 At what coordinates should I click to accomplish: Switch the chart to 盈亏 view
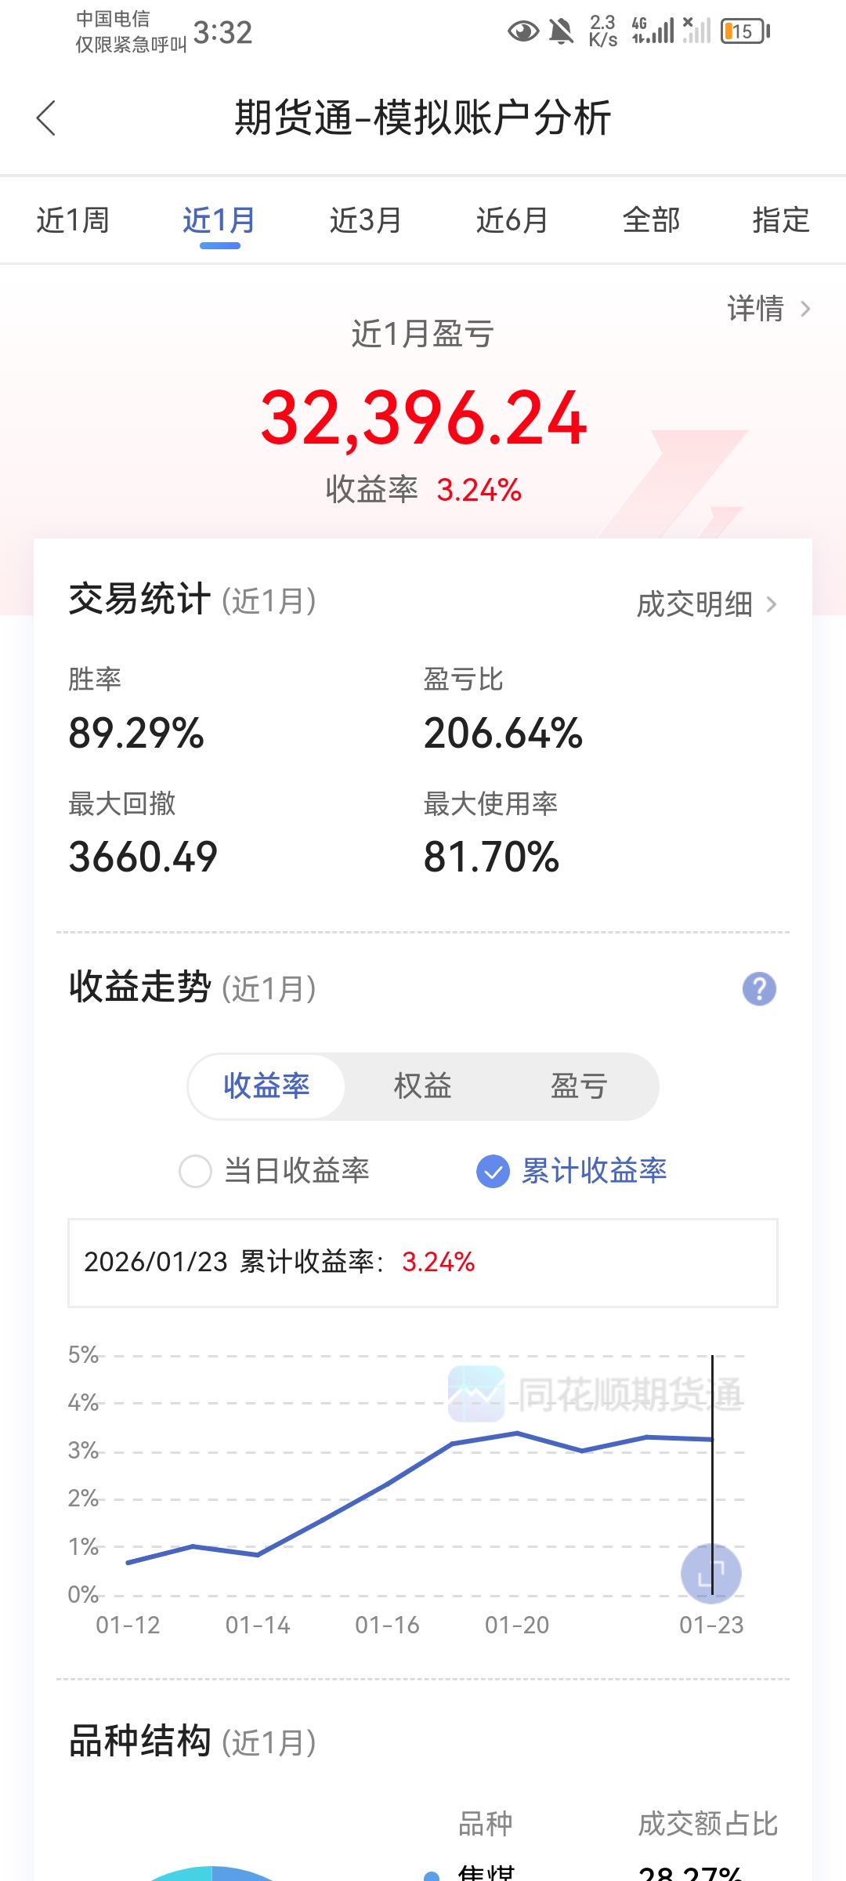[579, 1086]
